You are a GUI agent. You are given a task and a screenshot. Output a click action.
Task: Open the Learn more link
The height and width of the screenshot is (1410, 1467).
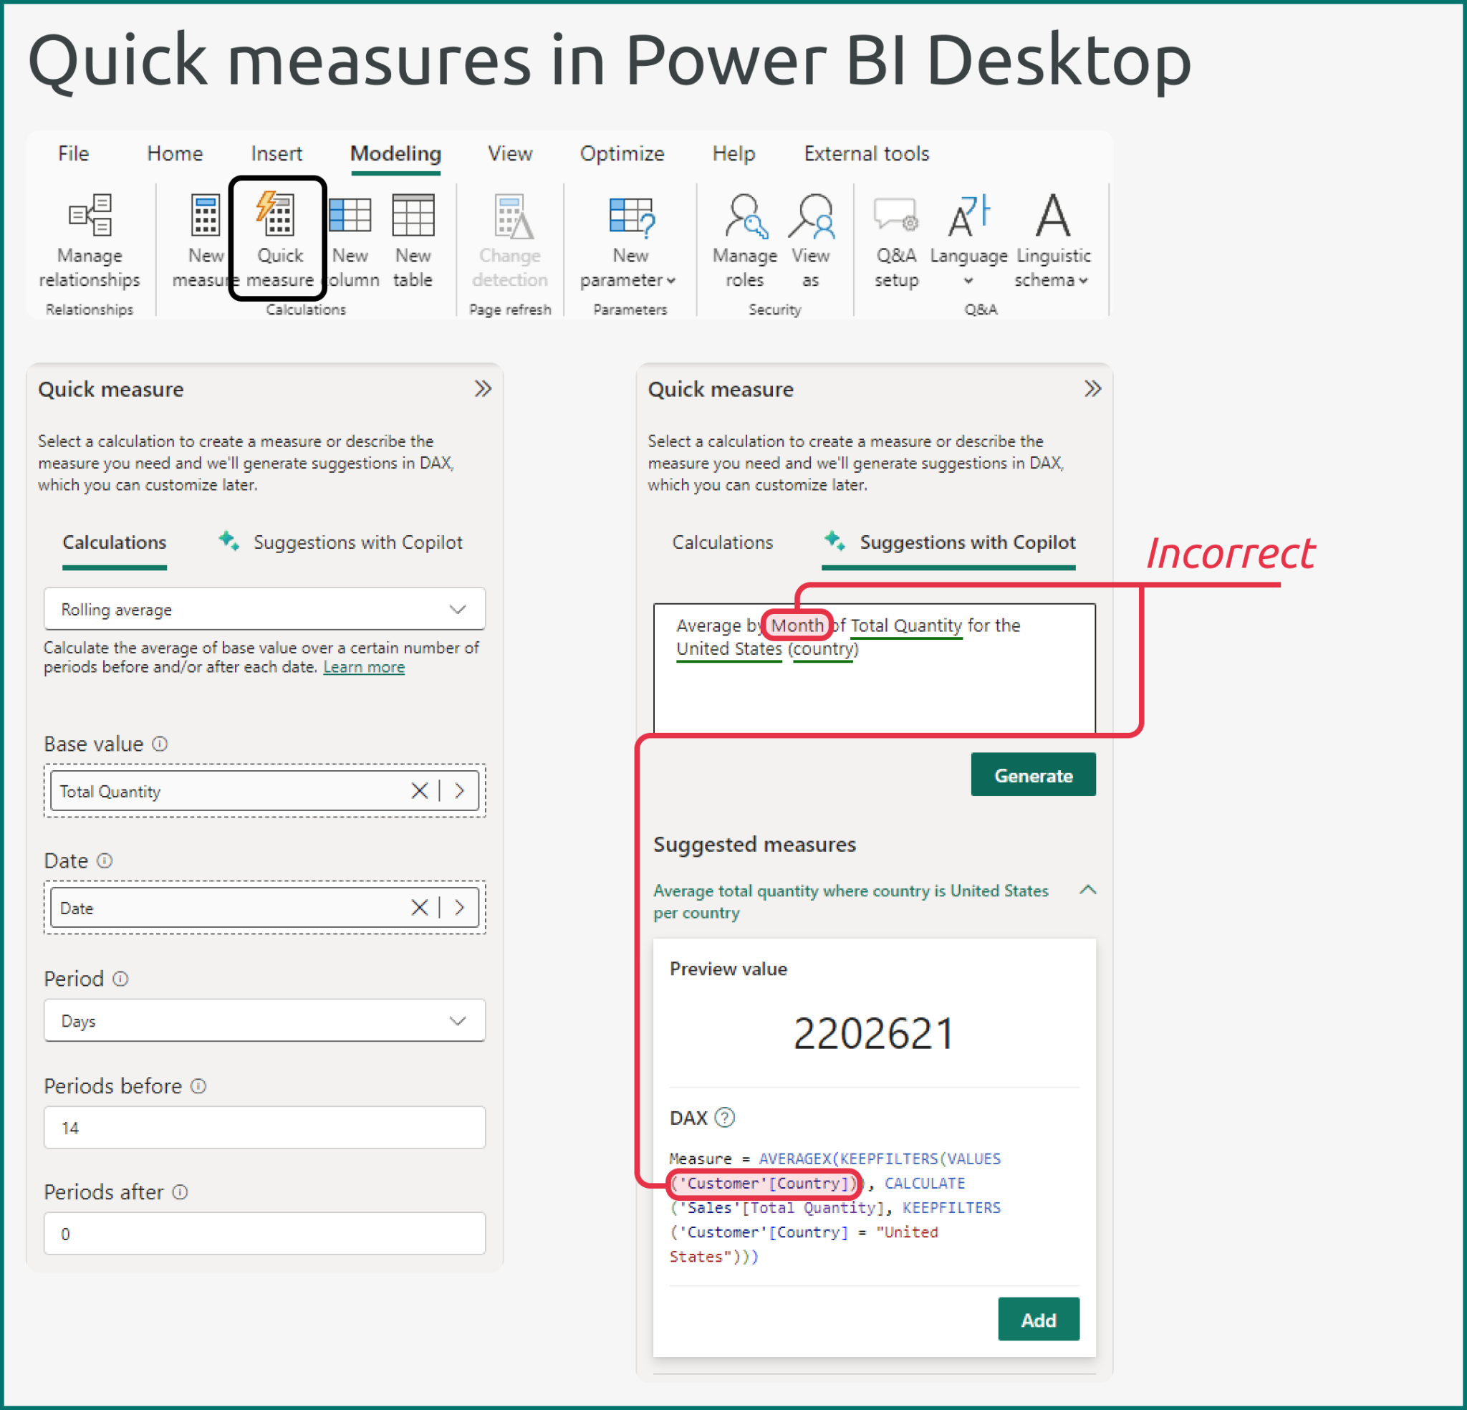364,667
